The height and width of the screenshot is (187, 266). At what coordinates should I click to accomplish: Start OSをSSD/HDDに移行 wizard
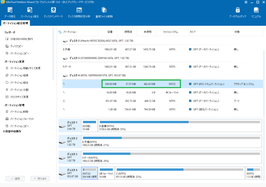pos(19,39)
